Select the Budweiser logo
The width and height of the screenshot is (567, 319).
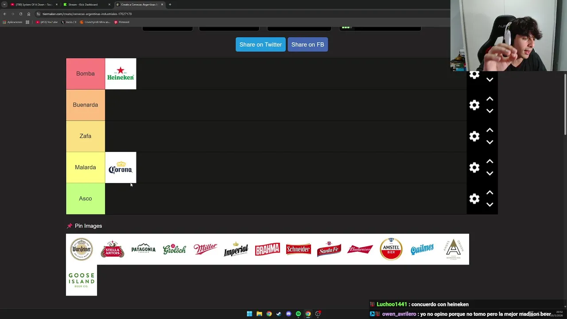click(360, 249)
